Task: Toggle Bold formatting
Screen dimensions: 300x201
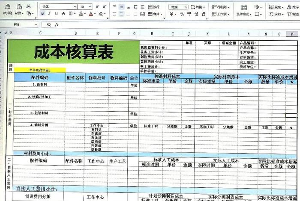Action: click(42, 13)
